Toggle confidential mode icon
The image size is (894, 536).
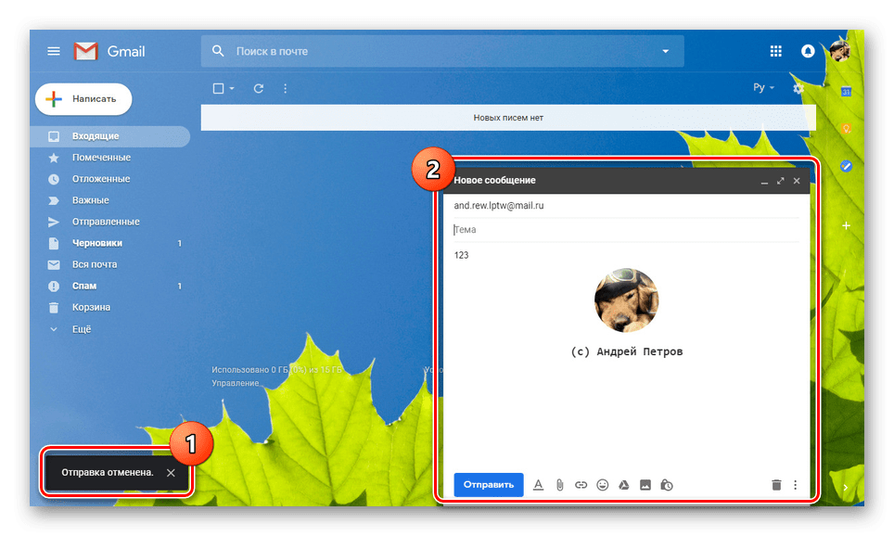667,485
